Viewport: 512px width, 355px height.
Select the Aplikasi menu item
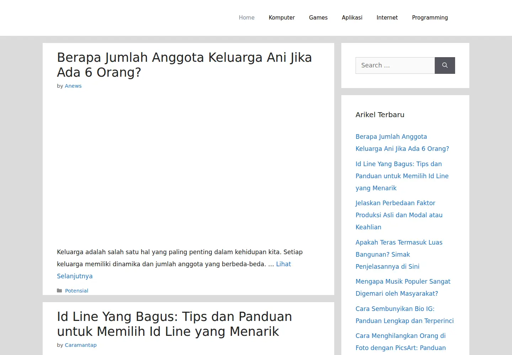click(x=352, y=18)
